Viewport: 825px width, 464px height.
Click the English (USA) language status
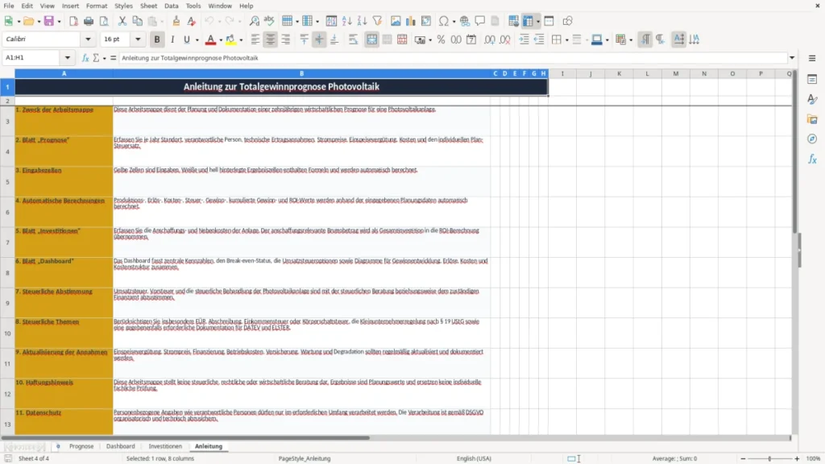coord(474,458)
